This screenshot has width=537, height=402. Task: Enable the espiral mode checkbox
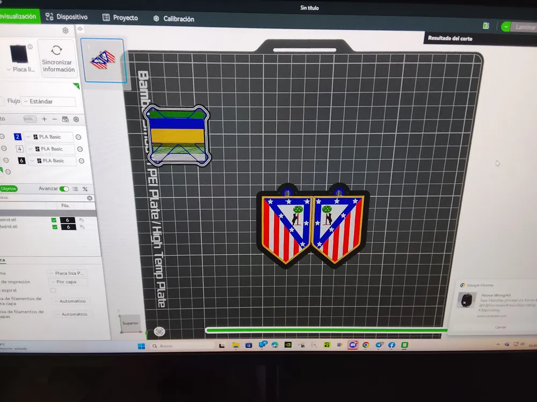tap(53, 291)
